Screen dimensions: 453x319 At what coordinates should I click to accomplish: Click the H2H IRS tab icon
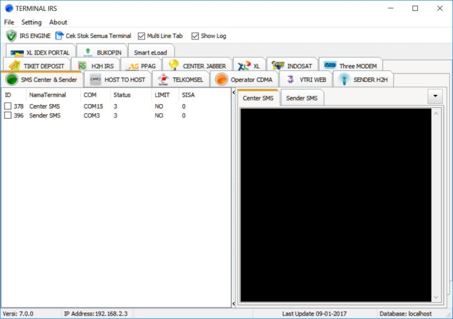[x=83, y=66]
